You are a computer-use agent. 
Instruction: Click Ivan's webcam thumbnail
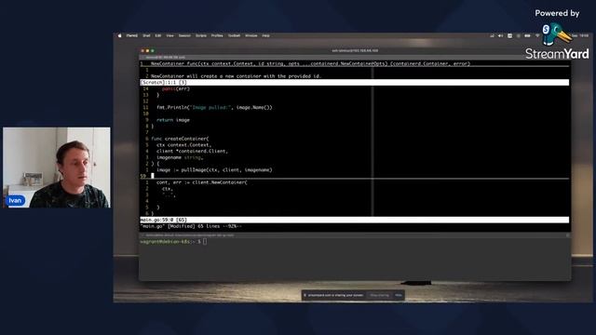57,167
